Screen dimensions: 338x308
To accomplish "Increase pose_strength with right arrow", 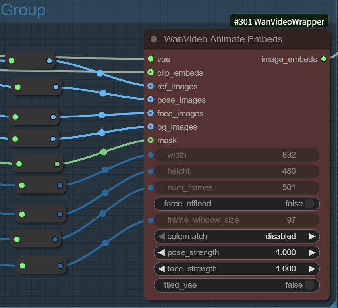I will point(312,252).
